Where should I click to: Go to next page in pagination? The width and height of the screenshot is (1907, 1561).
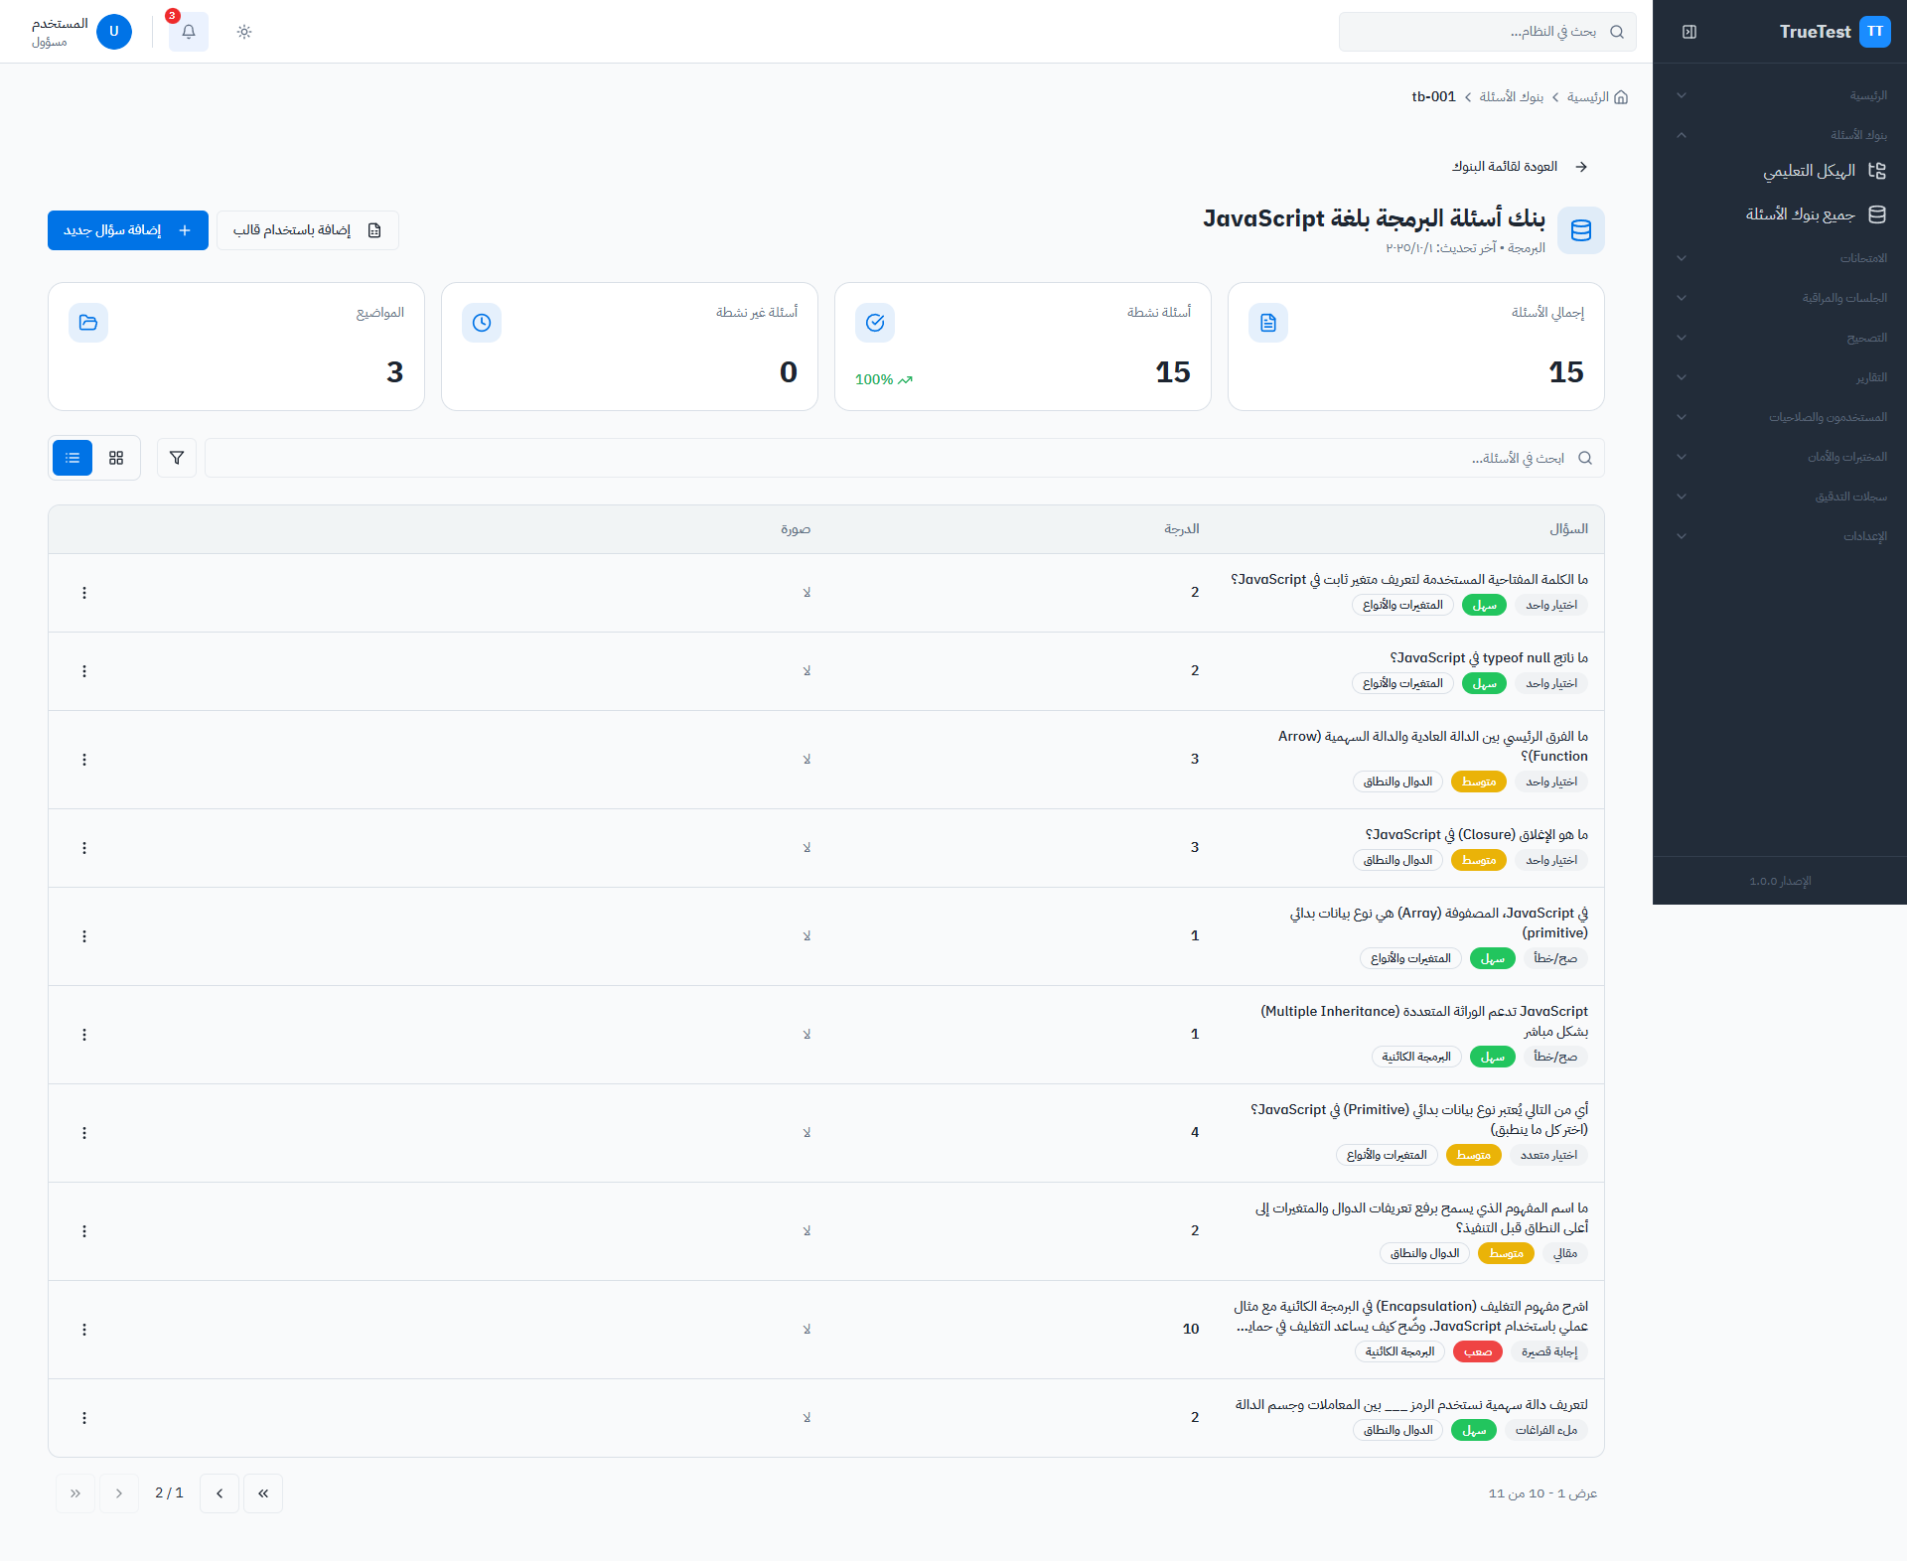pyautogui.click(x=220, y=1493)
